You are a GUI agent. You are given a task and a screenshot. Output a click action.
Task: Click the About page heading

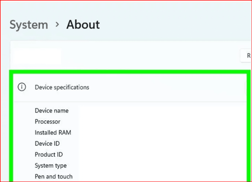tap(83, 25)
